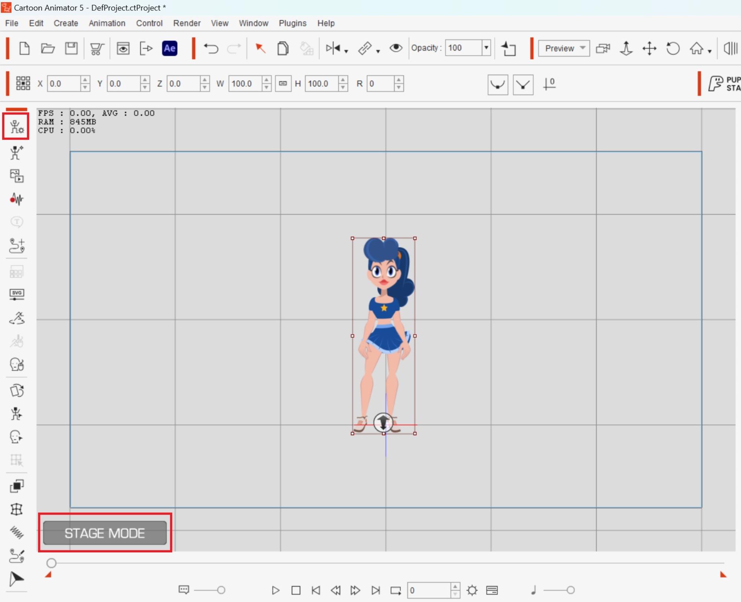The width and height of the screenshot is (741, 602).
Task: Click the W width input field
Action: pos(245,84)
